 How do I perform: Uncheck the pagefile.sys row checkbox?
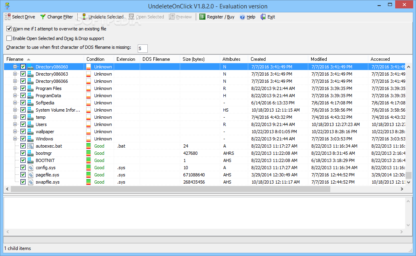[x=23, y=175]
